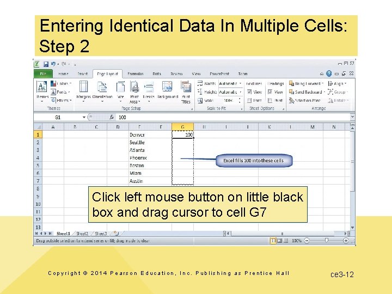Image resolution: width=392 pixels, height=294 pixels.
Task: Open the Selection Pane
Action: 305,101
